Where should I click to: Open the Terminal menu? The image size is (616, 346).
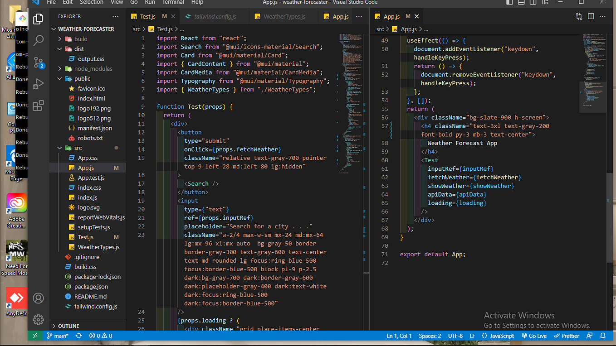pyautogui.click(x=173, y=2)
